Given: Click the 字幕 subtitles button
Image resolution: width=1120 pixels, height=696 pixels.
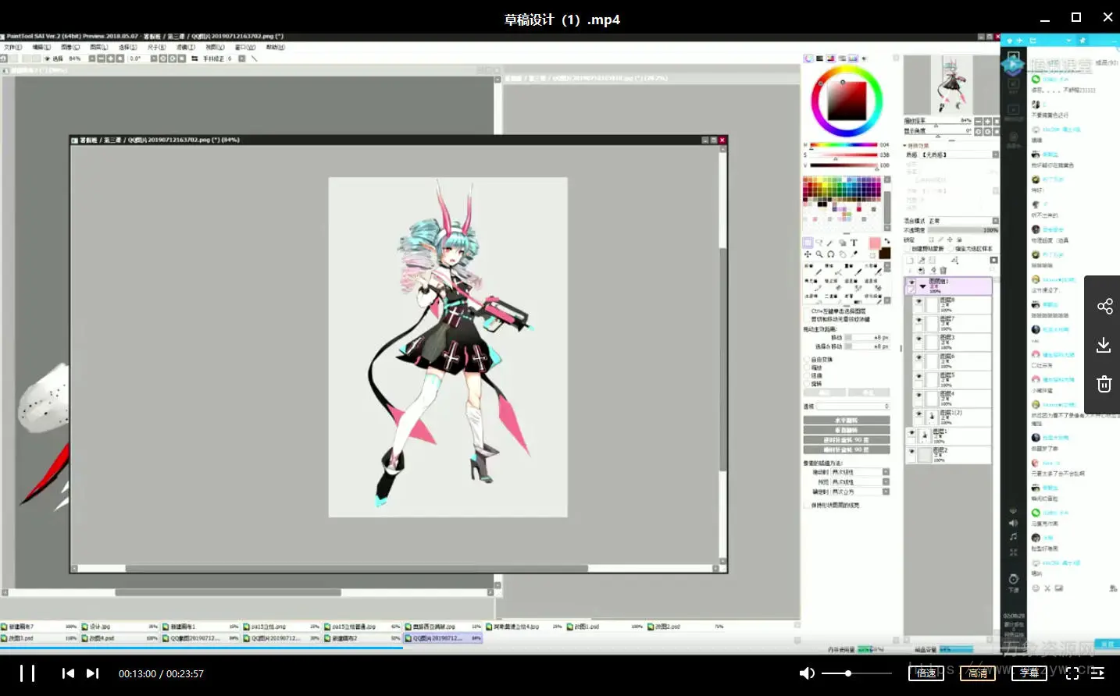Looking at the screenshot, I should tap(1029, 673).
